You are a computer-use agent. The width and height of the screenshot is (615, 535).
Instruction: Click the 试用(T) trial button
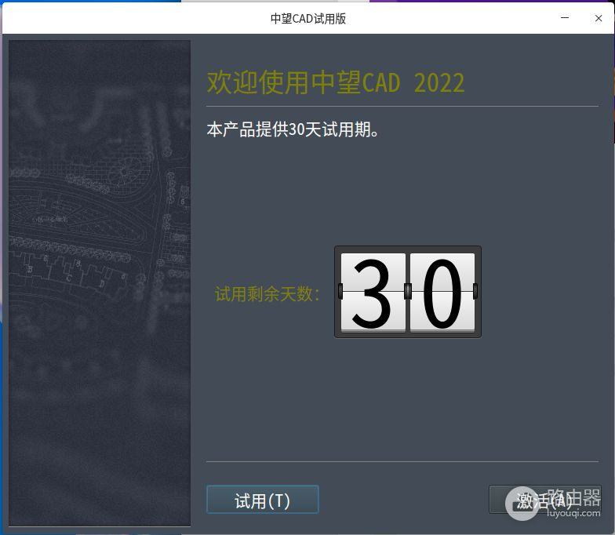[262, 499]
